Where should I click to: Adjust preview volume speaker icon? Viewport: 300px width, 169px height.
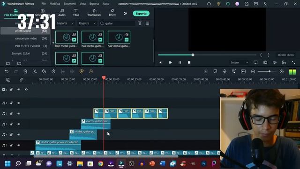point(275,62)
